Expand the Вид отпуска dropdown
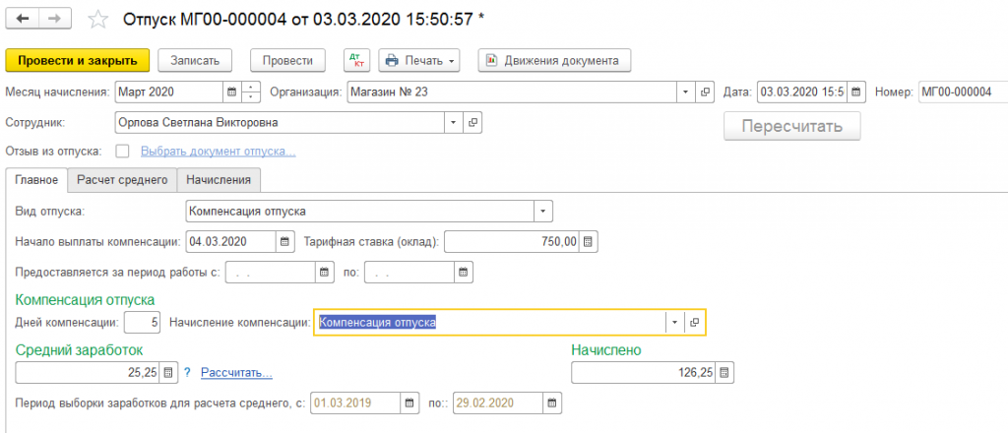Viewport: 1008px width, 433px height. click(x=542, y=212)
